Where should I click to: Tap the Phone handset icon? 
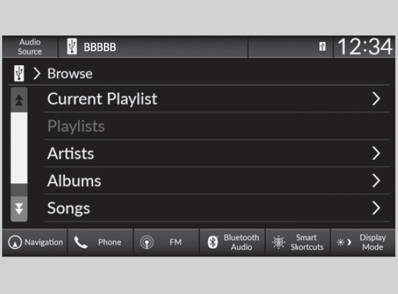81,242
